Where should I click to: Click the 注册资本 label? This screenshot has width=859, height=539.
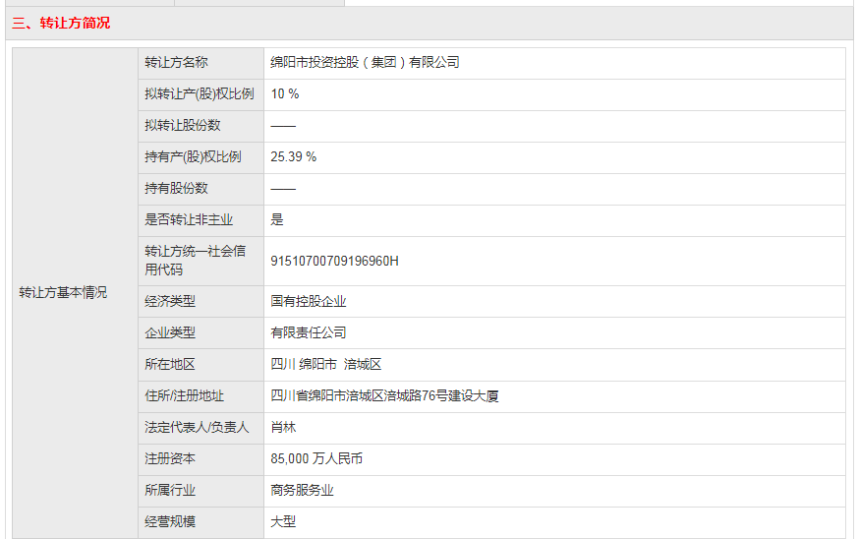click(x=170, y=458)
